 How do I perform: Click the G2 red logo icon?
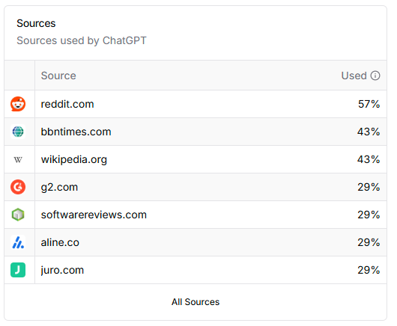pos(18,187)
